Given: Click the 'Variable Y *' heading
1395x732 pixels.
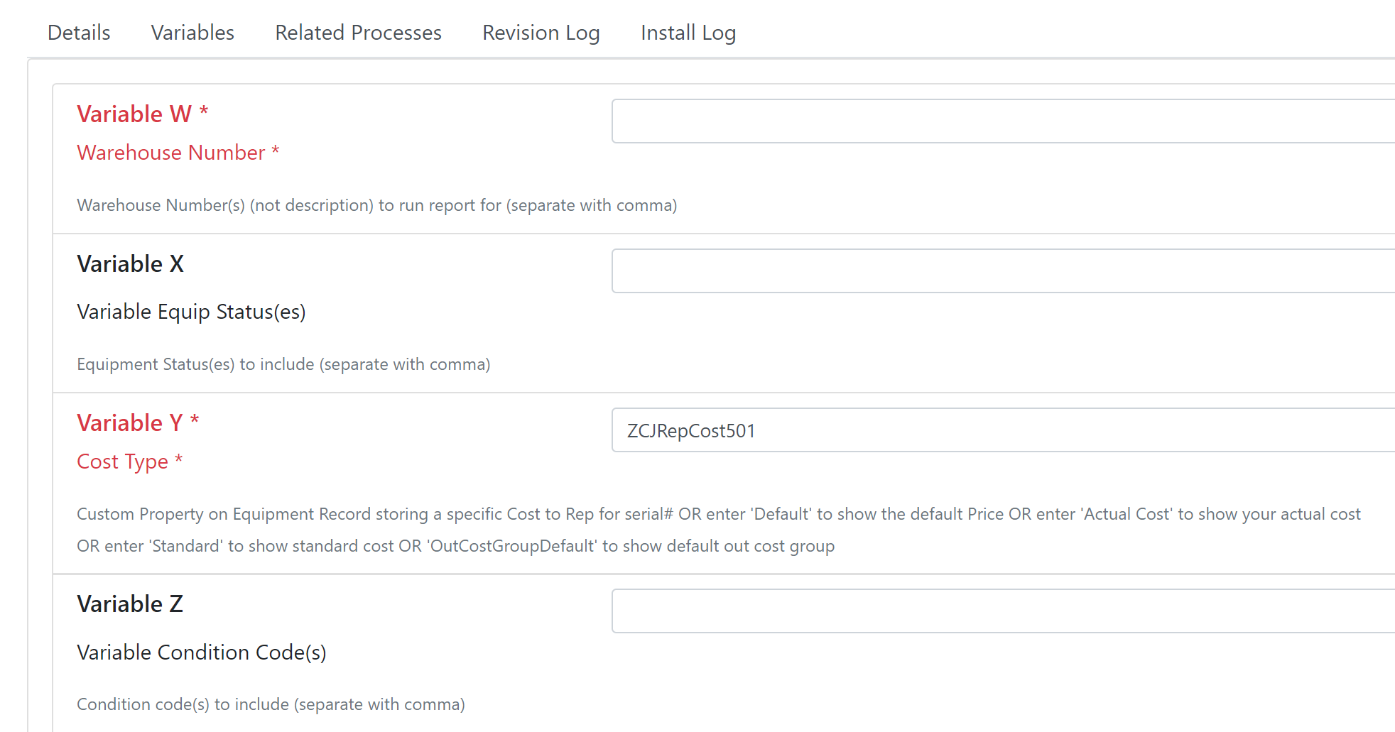Looking at the screenshot, I should 138,423.
